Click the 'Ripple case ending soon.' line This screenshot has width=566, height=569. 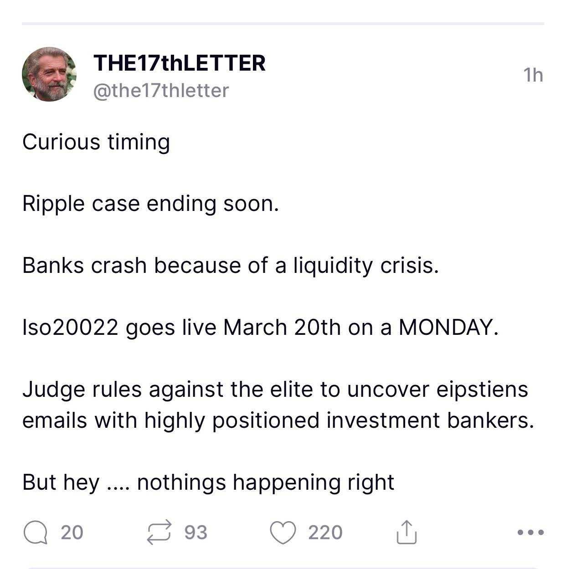pyautogui.click(x=150, y=204)
